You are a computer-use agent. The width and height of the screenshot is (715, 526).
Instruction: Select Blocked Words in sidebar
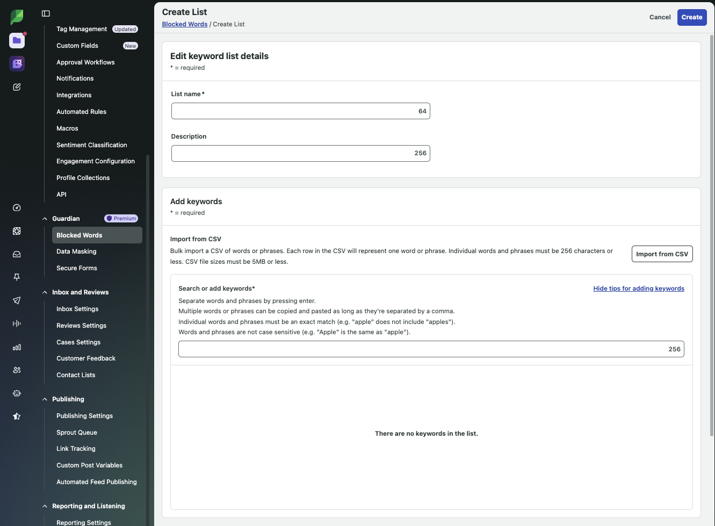click(97, 235)
